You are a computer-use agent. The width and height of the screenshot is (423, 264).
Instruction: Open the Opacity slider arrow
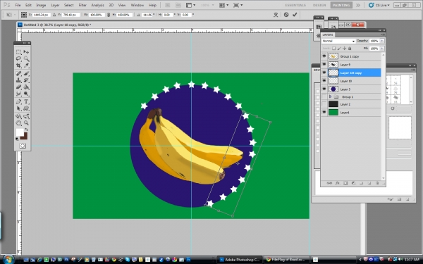tap(382, 41)
